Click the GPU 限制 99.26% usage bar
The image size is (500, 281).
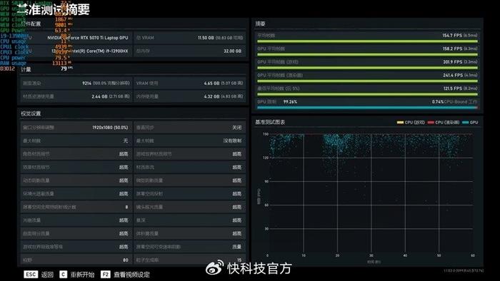click(x=367, y=108)
